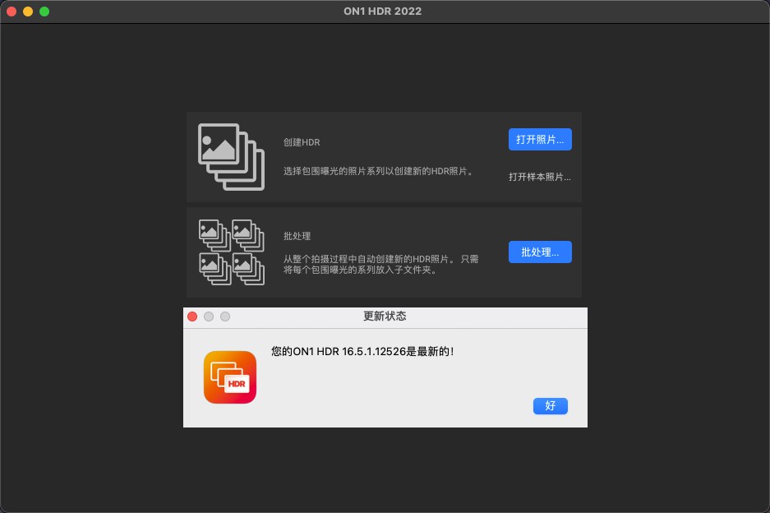770x513 pixels.
Task: Confirm update dialog with 好 button
Action: [x=550, y=406]
